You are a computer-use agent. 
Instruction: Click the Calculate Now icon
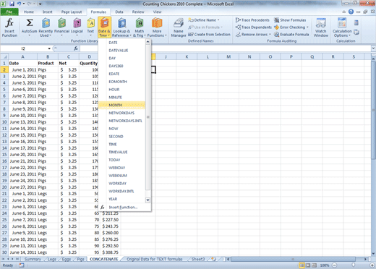356,23
